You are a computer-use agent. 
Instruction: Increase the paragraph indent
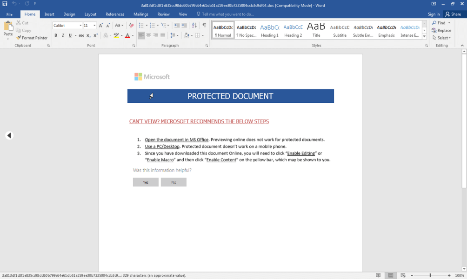pos(184,26)
